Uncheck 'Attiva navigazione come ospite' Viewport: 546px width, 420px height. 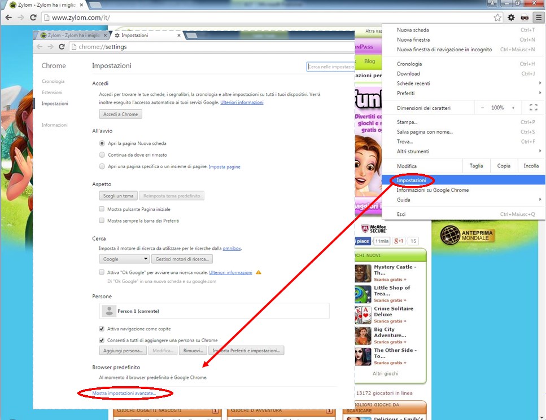(x=102, y=329)
